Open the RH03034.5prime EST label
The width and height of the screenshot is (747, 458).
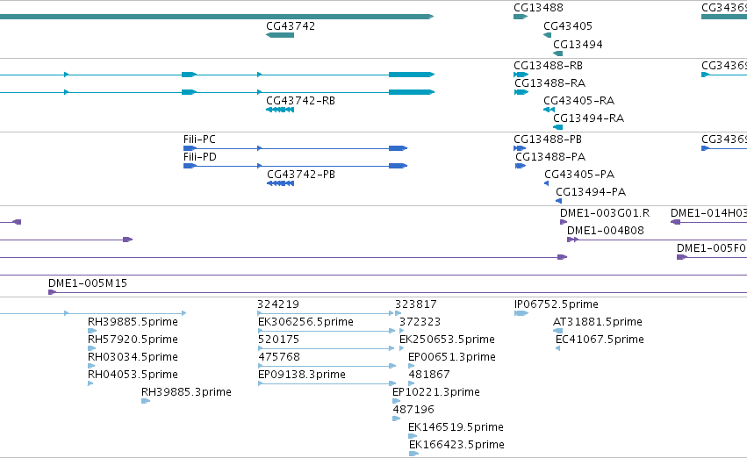[133, 357]
